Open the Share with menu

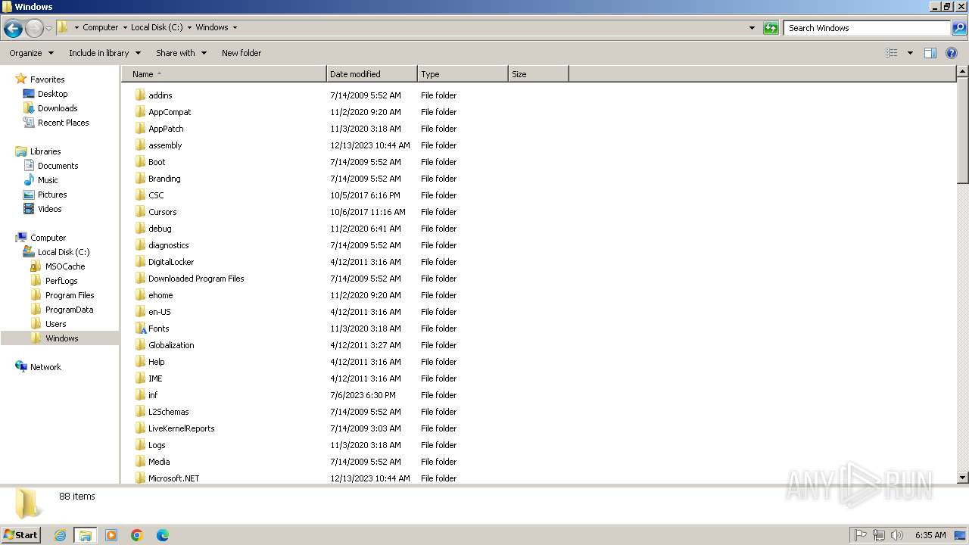click(x=181, y=53)
